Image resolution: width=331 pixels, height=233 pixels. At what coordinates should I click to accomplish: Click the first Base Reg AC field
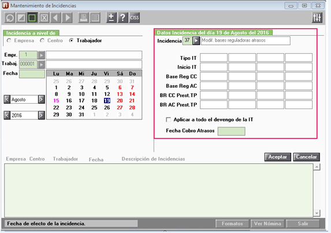tap(214, 86)
